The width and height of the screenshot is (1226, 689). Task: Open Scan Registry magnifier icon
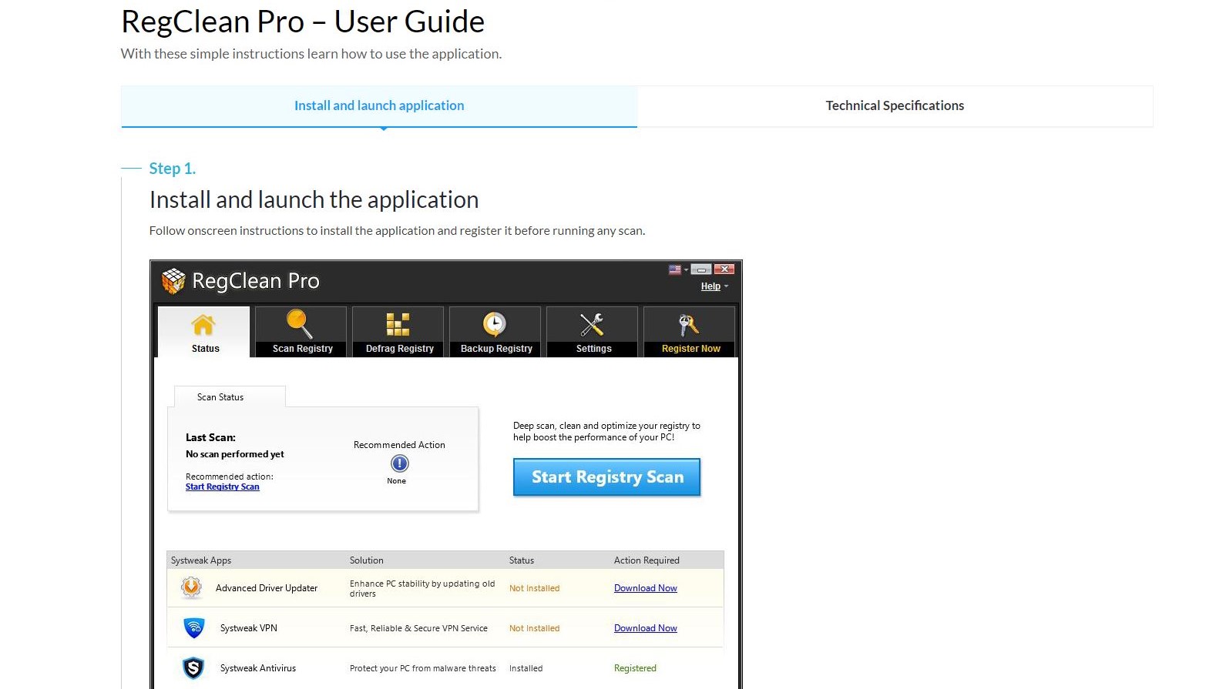coord(300,324)
